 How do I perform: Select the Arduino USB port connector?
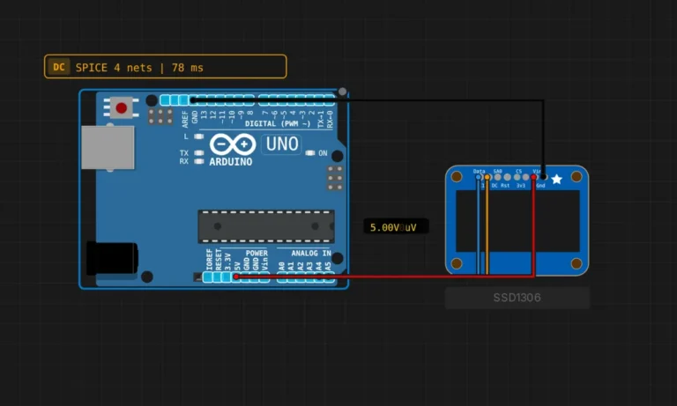108,148
